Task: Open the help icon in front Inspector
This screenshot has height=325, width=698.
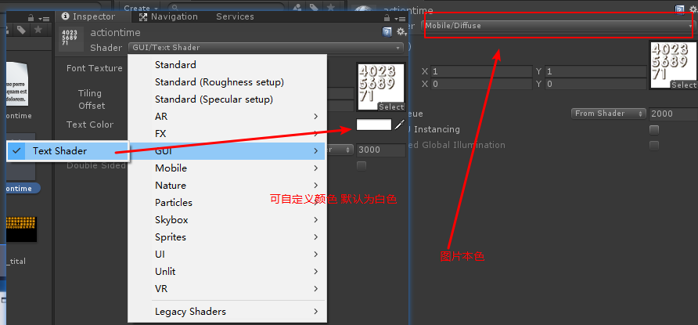Action: [387, 31]
